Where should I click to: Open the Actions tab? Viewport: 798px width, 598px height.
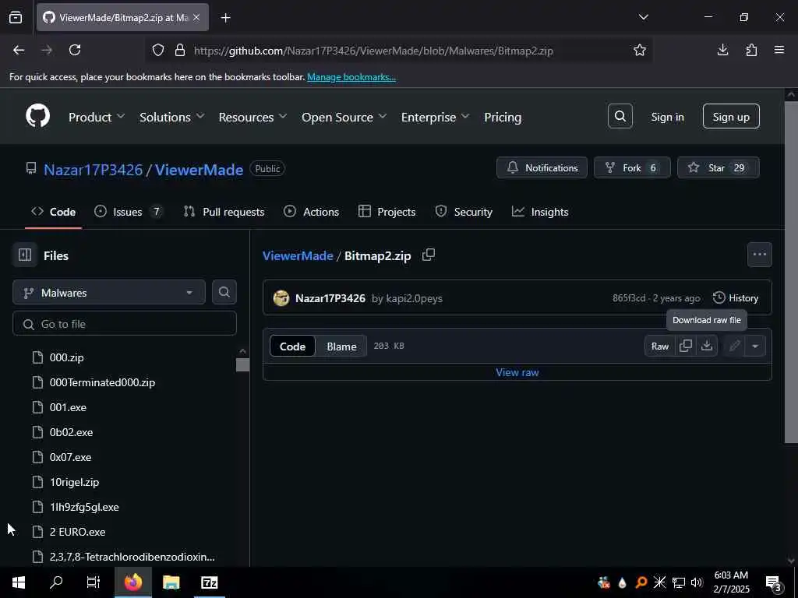312,212
